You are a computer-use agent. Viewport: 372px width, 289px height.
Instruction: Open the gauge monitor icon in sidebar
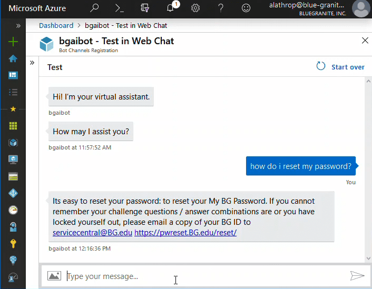click(13, 210)
